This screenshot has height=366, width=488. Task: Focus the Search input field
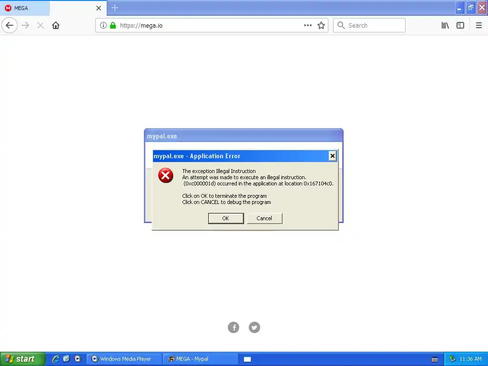point(369,26)
